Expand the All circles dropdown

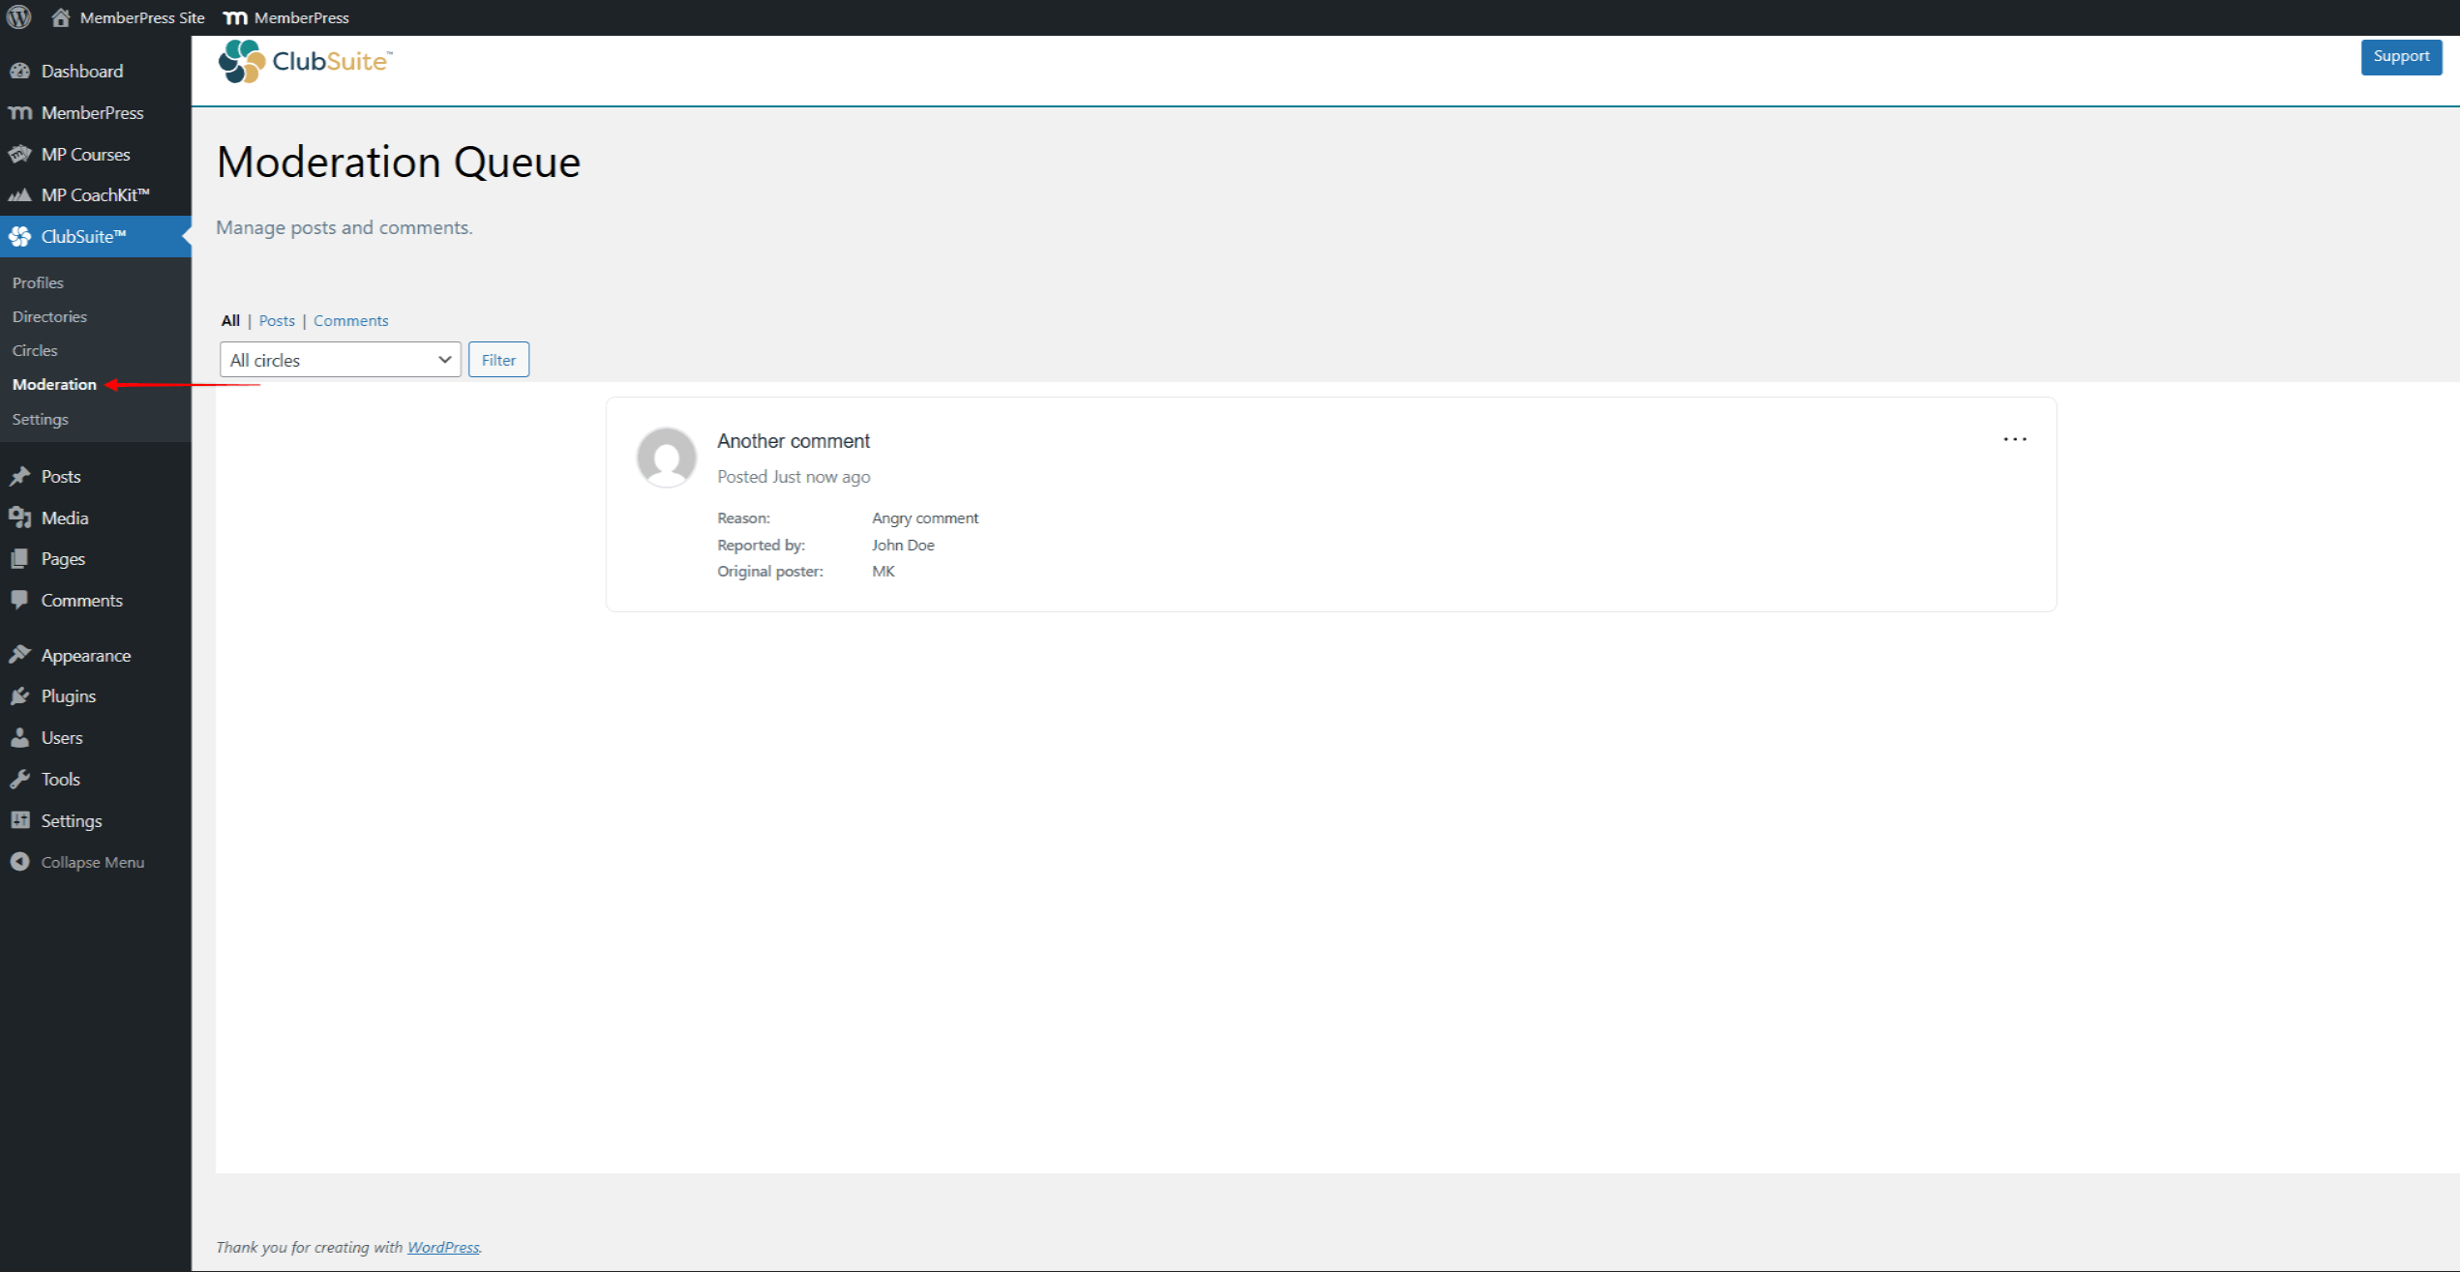point(340,360)
